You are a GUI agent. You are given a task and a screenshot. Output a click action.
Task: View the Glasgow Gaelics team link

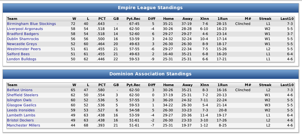[22, 105]
